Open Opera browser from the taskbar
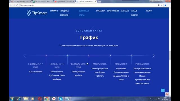 [40, 99]
